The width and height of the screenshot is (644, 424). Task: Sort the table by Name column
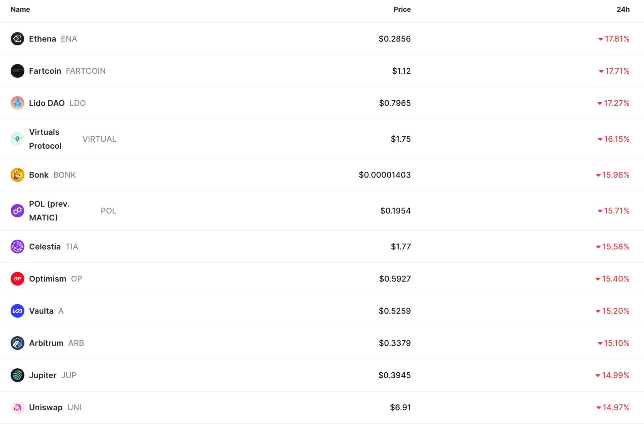coord(20,9)
